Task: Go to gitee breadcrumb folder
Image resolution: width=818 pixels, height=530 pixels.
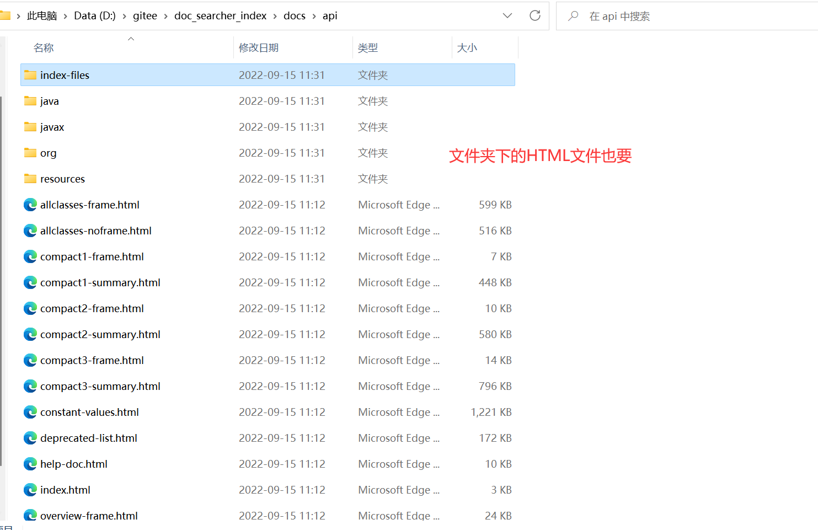Action: (145, 16)
